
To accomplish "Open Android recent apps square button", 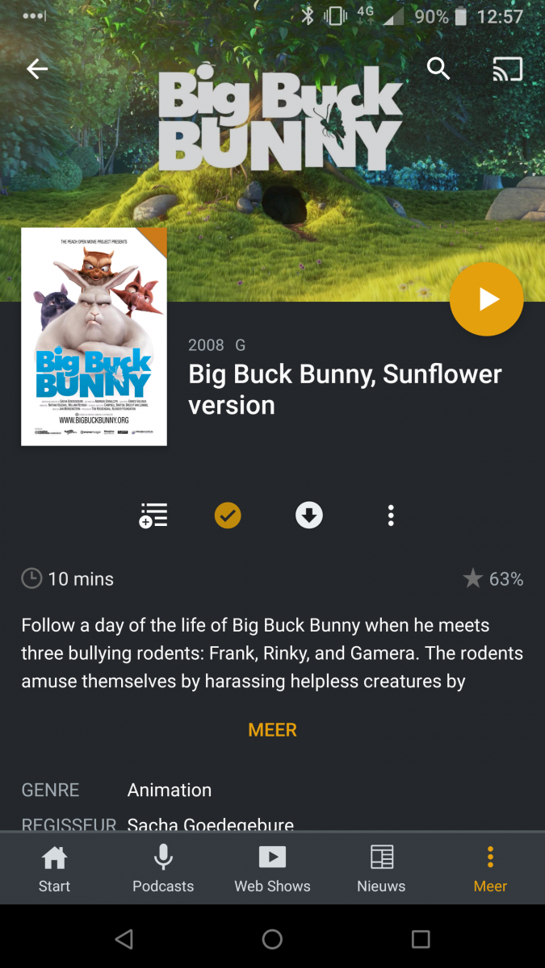I will [421, 938].
